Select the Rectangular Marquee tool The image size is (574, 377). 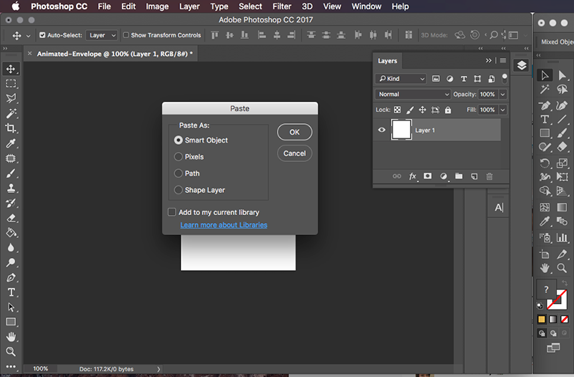tap(11, 84)
